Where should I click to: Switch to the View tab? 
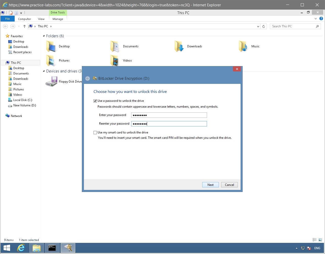point(41,19)
